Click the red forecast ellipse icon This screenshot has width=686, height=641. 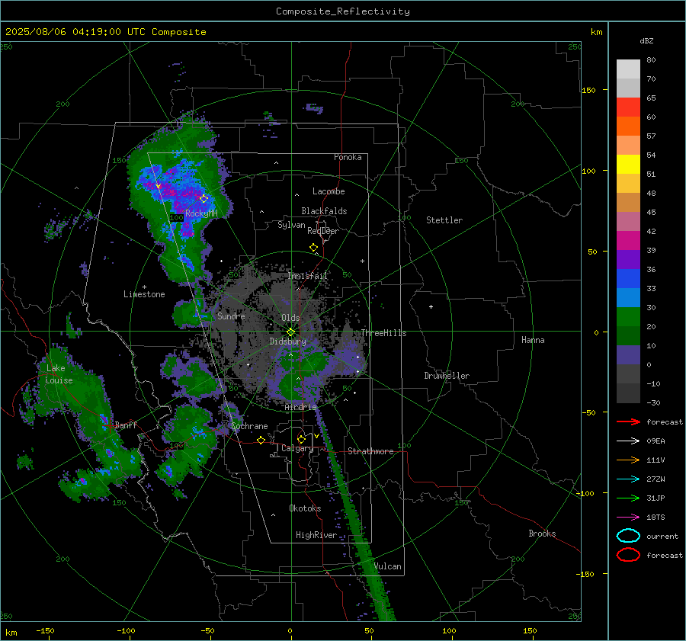click(x=628, y=555)
